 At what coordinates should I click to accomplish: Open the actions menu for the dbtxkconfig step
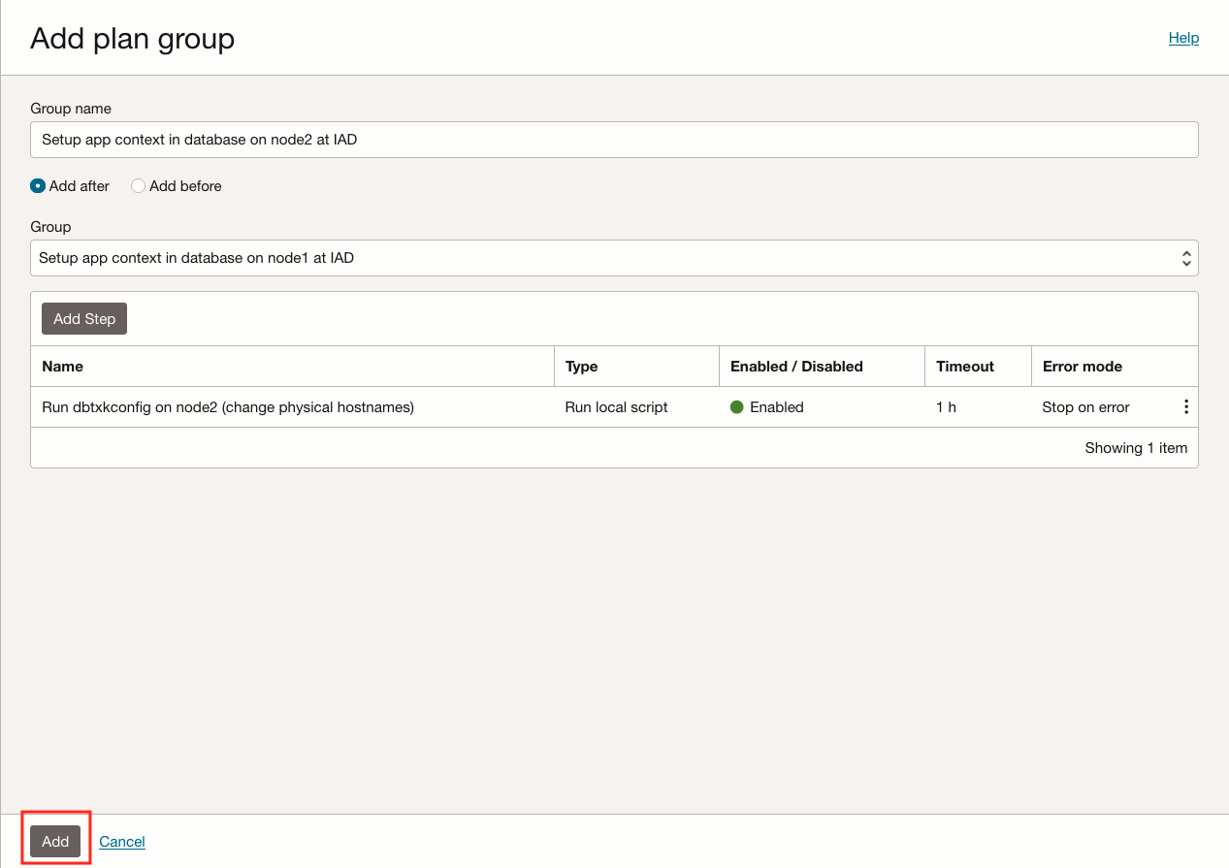tap(1185, 407)
